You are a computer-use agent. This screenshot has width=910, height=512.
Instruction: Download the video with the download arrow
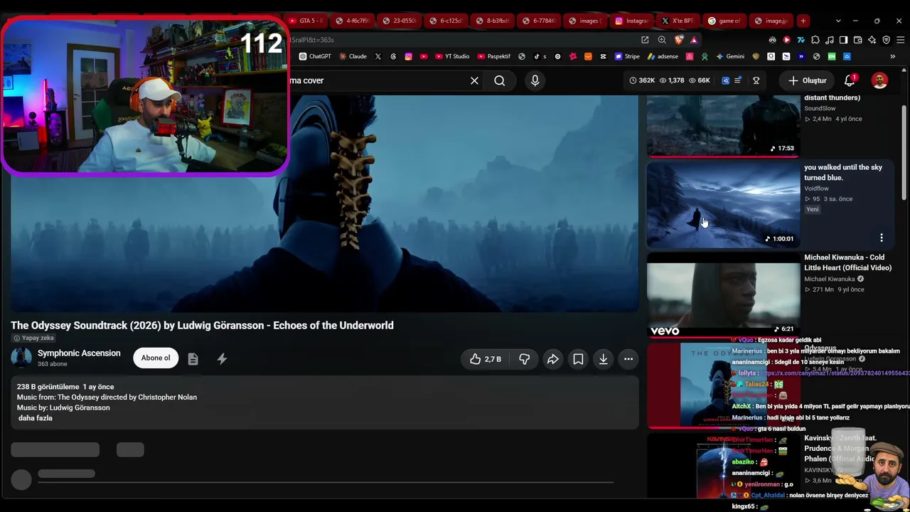(x=604, y=359)
